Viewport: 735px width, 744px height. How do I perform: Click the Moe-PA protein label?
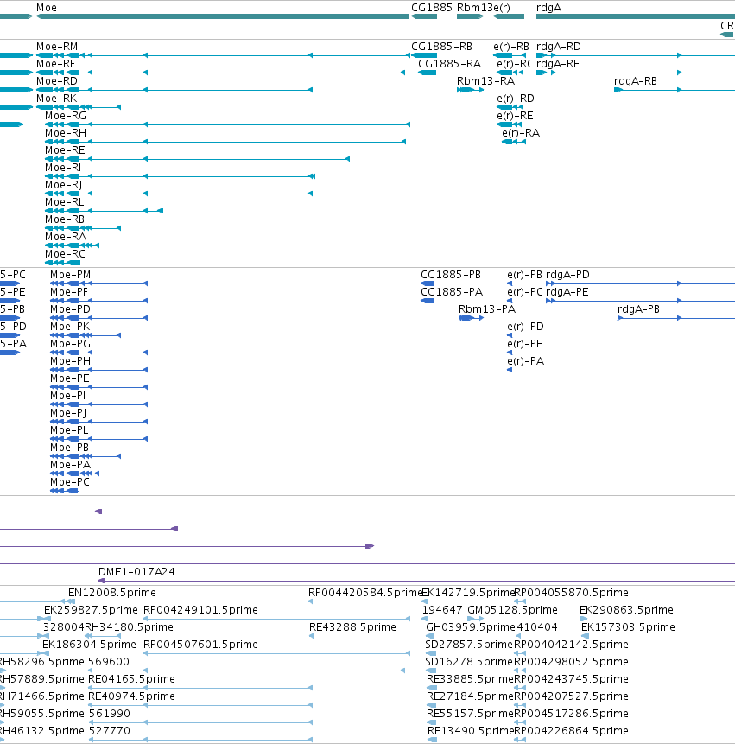point(70,465)
